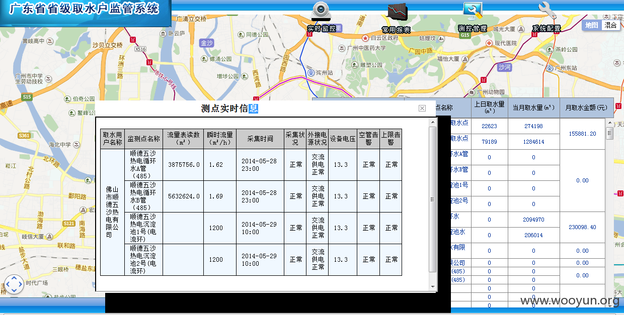The height and width of the screenshot is (315, 624).
Task: Click the S15 highway shield
Action: click(x=27, y=96)
